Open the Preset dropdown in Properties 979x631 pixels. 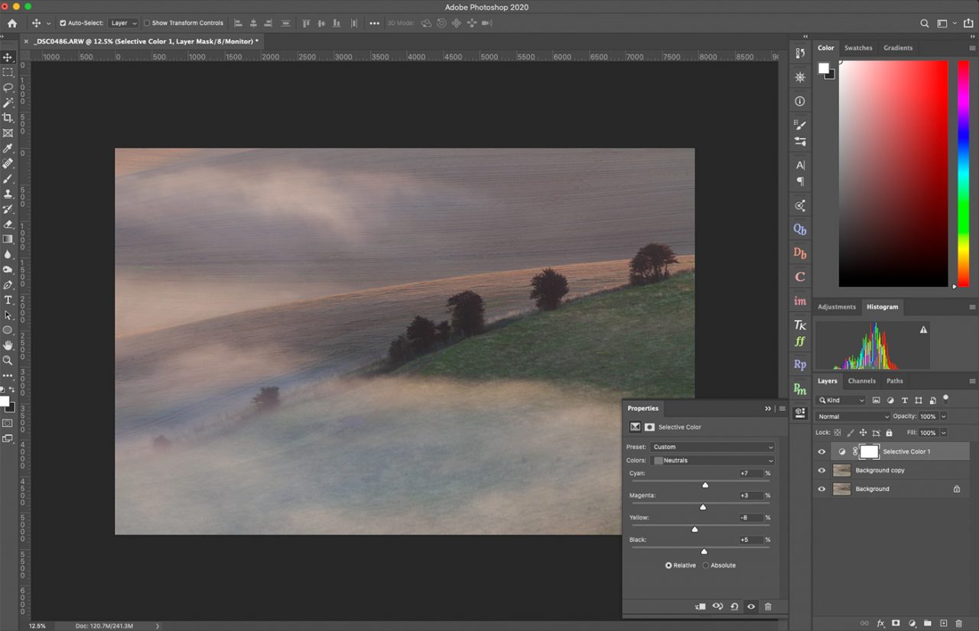tap(713, 447)
